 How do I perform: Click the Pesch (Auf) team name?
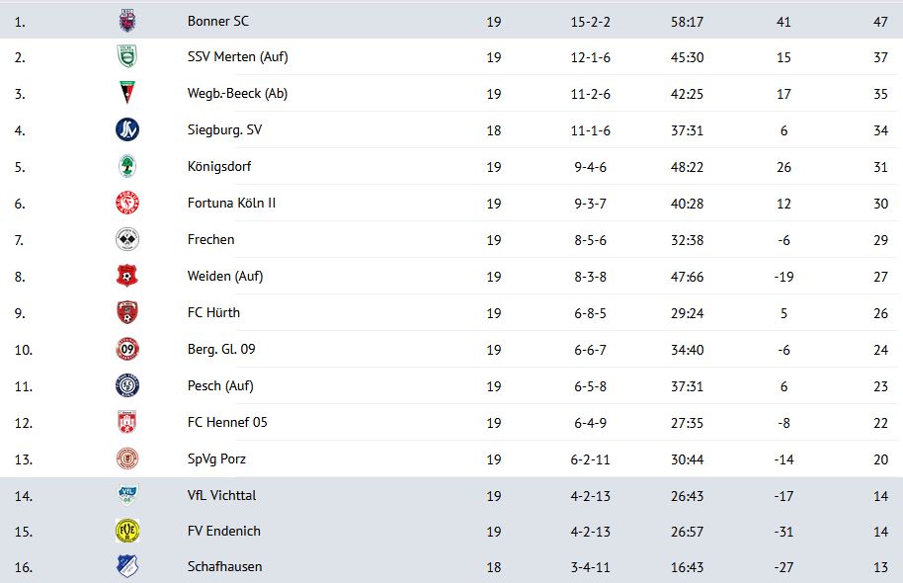point(220,386)
